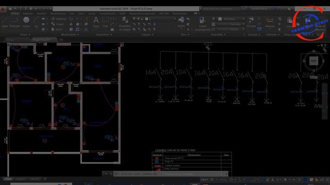Toggle polar tracking in status bar
Screen dimensions: 330x185
(231, 179)
